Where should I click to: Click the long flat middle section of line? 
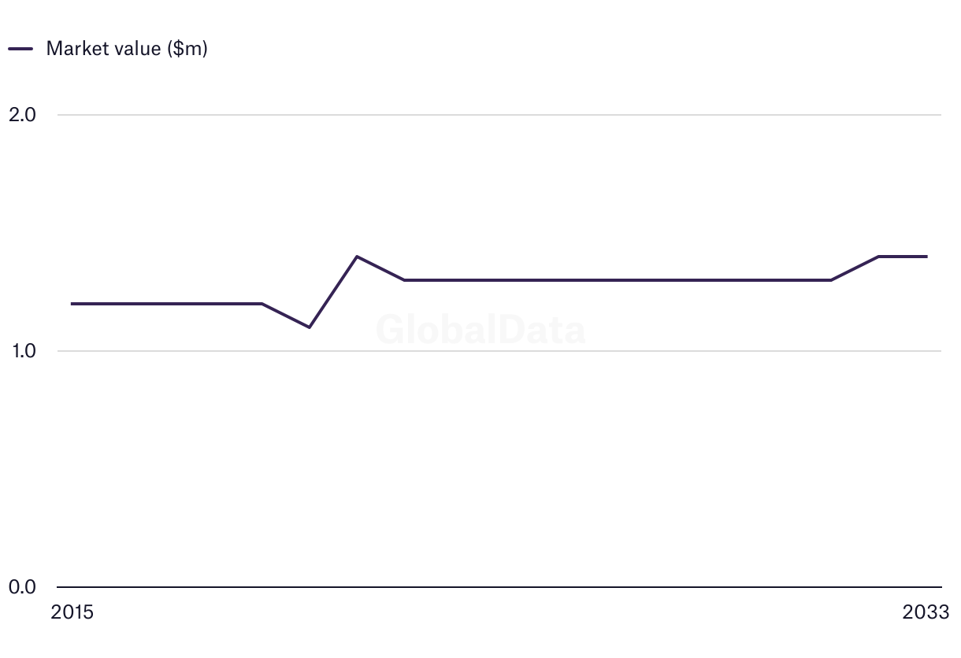tap(618, 280)
